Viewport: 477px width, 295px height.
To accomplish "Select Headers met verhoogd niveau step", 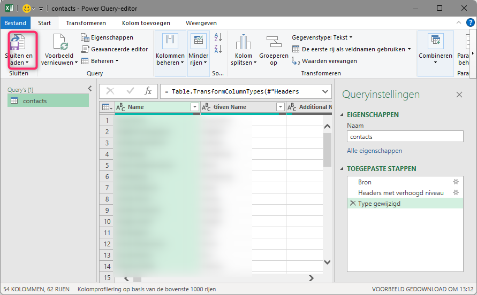I will (x=405, y=192).
